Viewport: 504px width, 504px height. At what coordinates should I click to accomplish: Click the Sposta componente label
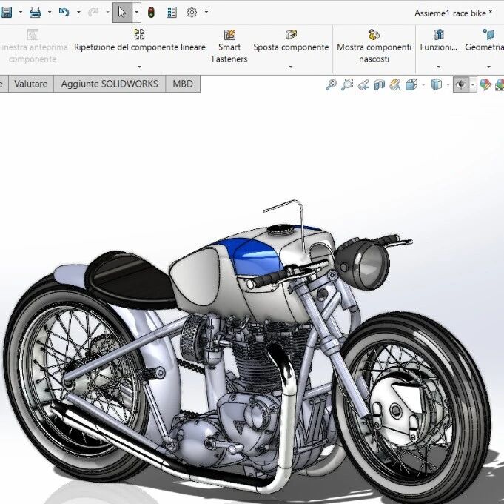click(x=291, y=47)
